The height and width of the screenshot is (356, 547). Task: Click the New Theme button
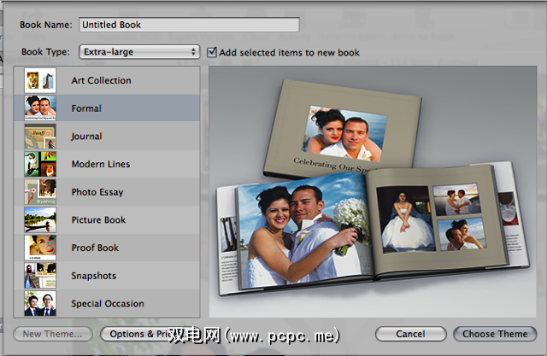[53, 334]
